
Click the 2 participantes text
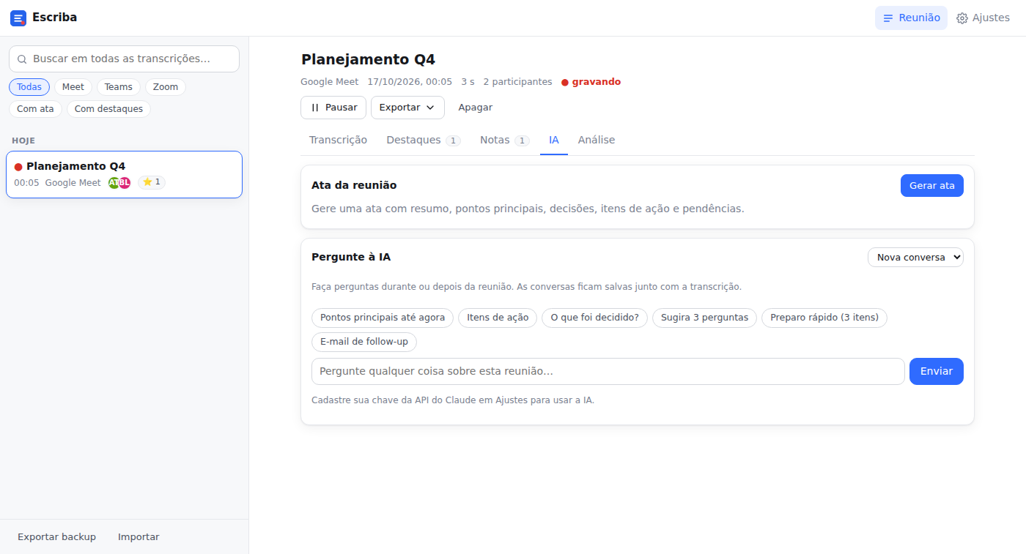click(517, 82)
